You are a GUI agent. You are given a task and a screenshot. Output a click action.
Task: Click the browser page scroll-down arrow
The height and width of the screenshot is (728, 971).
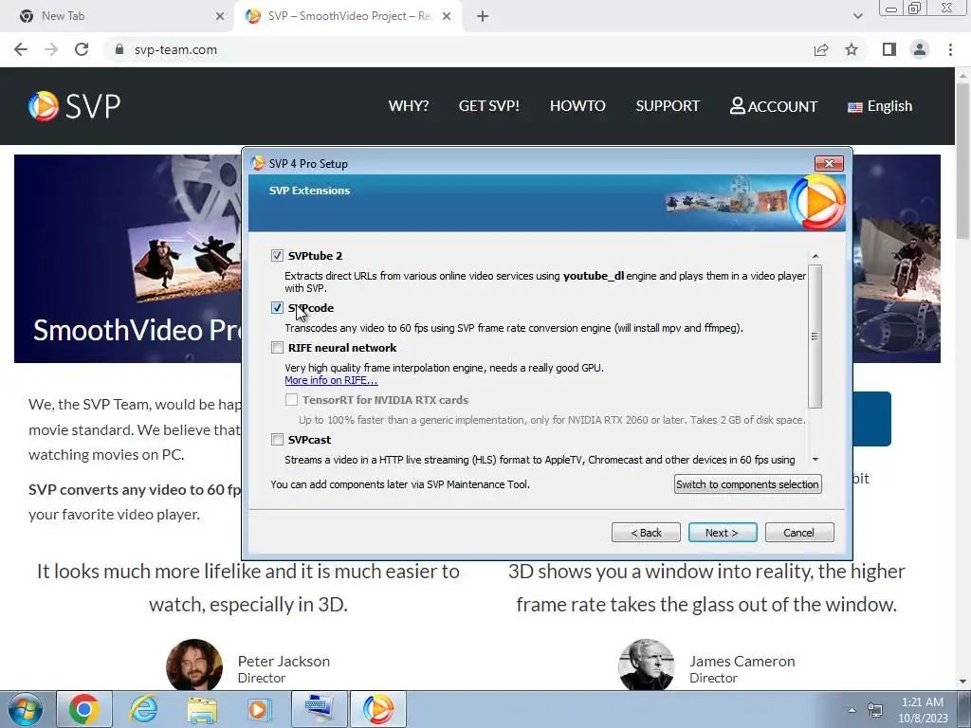pos(963,682)
